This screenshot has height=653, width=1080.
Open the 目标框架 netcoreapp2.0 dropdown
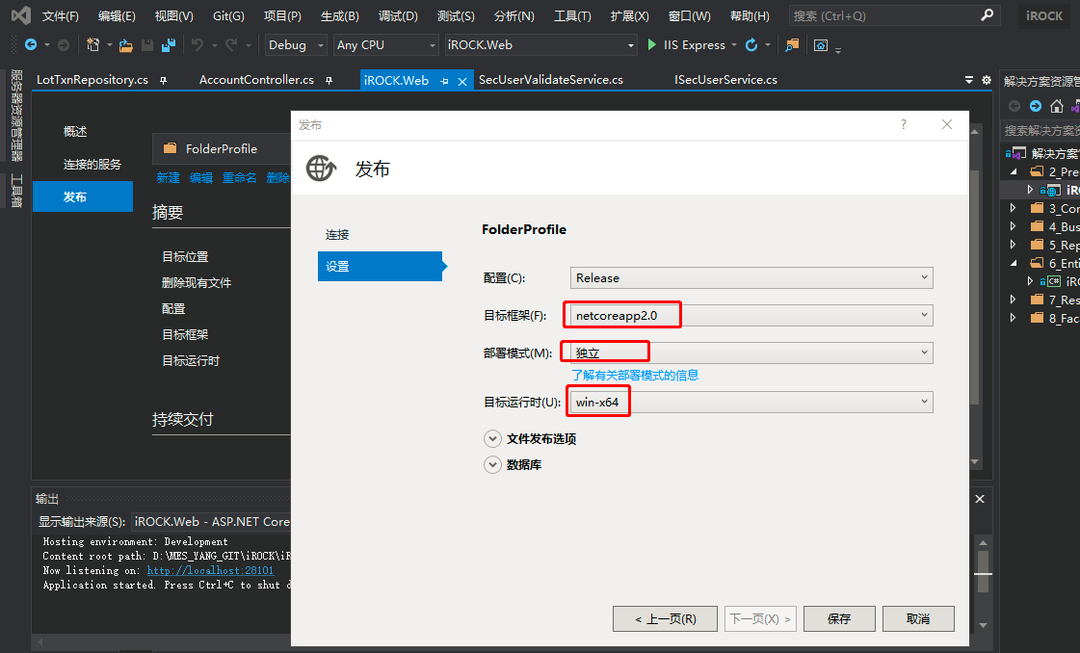click(751, 316)
